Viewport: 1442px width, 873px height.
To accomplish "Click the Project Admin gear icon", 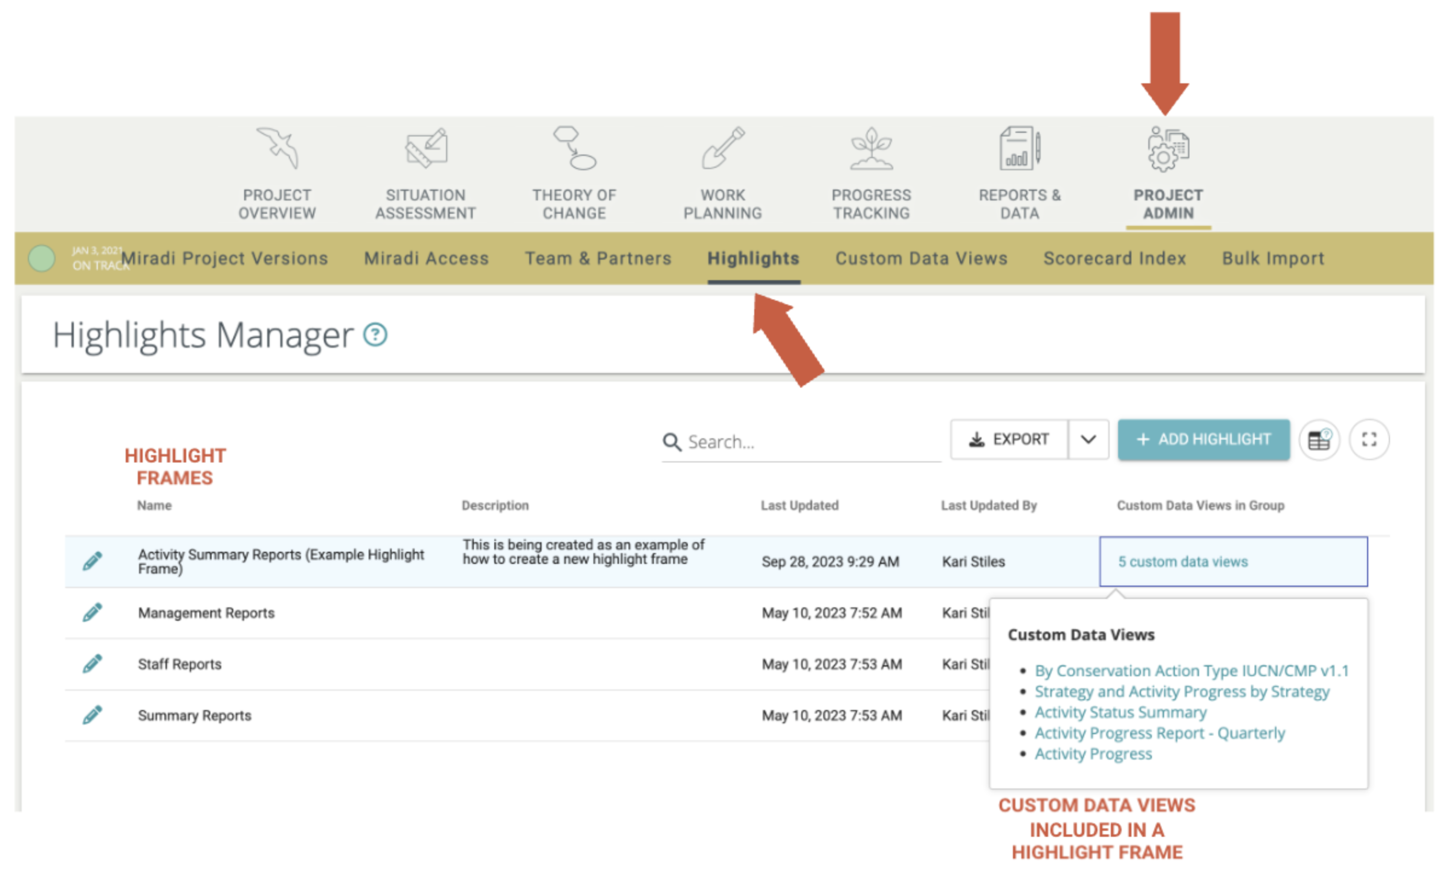I will pos(1168,149).
